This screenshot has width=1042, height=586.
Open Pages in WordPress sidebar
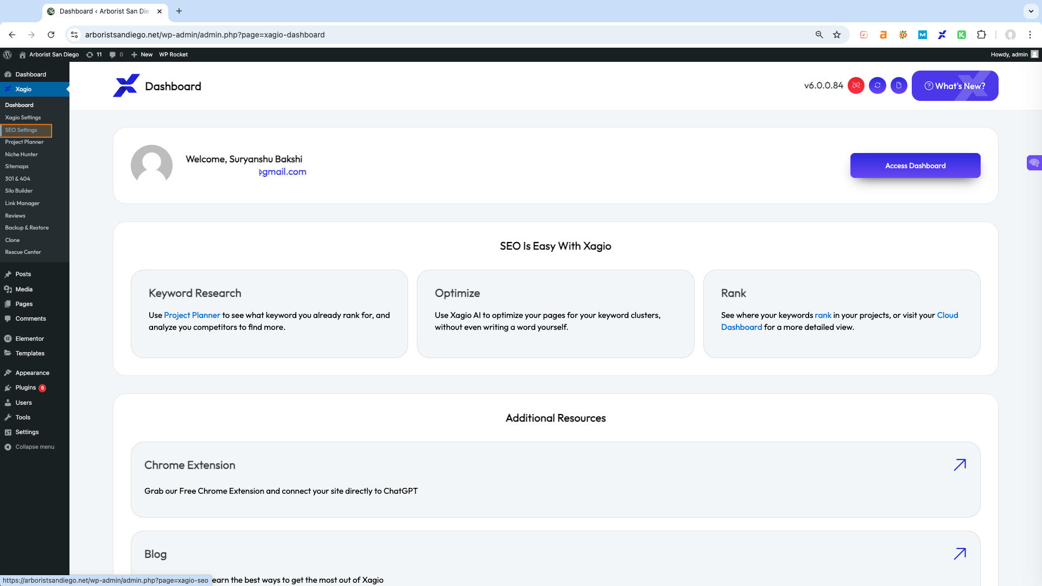(24, 304)
